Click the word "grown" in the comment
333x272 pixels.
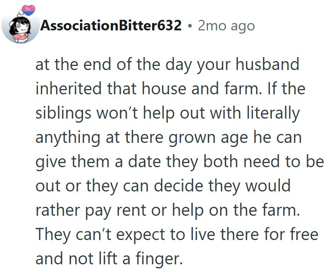pyautogui.click(x=190, y=138)
